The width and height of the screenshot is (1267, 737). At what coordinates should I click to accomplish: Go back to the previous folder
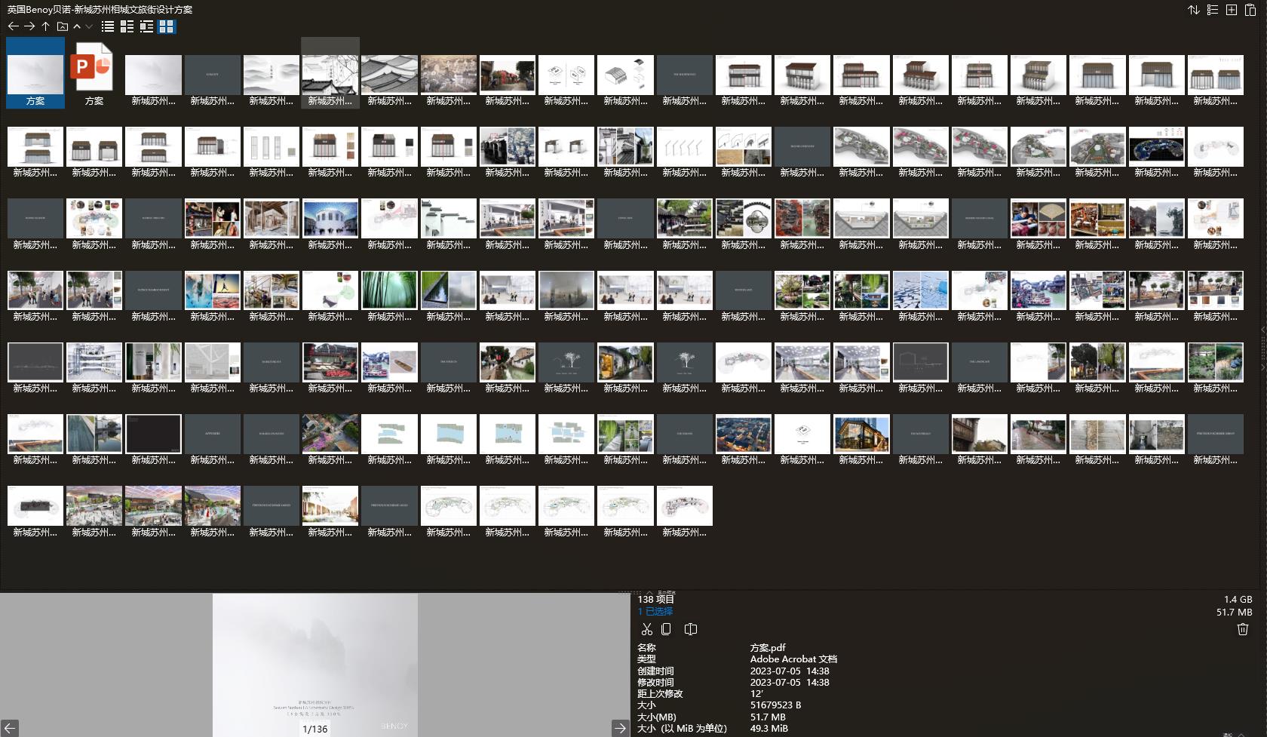coord(13,26)
